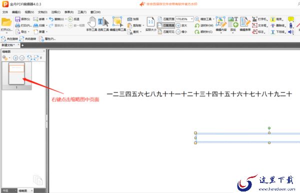This screenshot has height=193, width=300.
Task: Expand the 剪贴板 clipboard dropdown
Action: coord(143,25)
